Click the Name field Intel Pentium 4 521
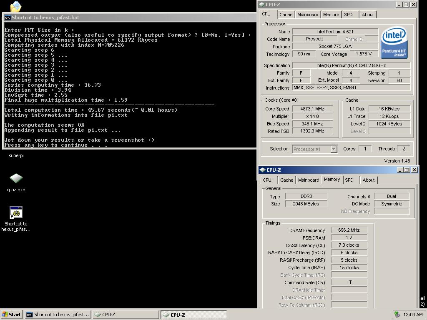The image size is (427, 320). [335, 32]
